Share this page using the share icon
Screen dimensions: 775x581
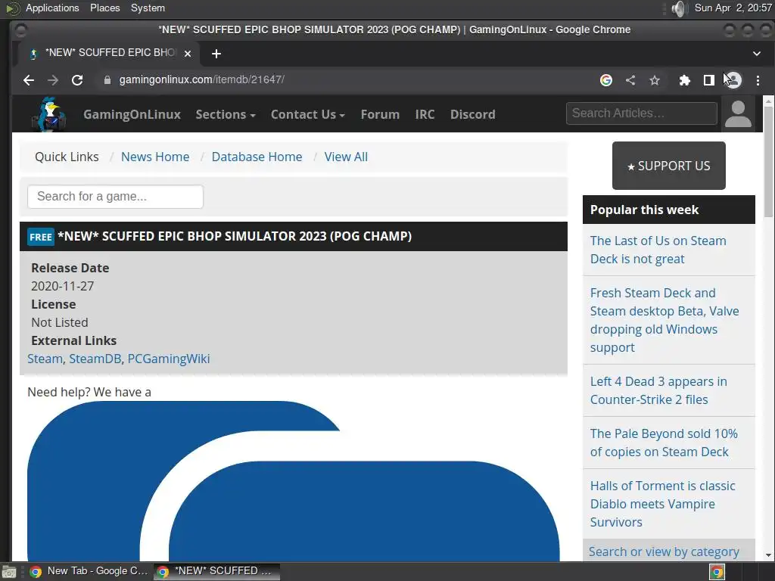pos(630,80)
